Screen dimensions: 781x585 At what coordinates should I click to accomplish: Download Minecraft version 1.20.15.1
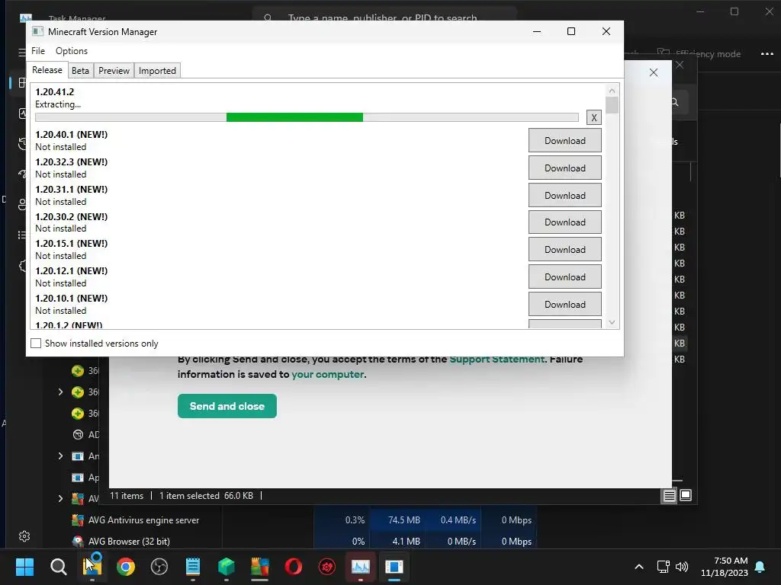(x=565, y=250)
